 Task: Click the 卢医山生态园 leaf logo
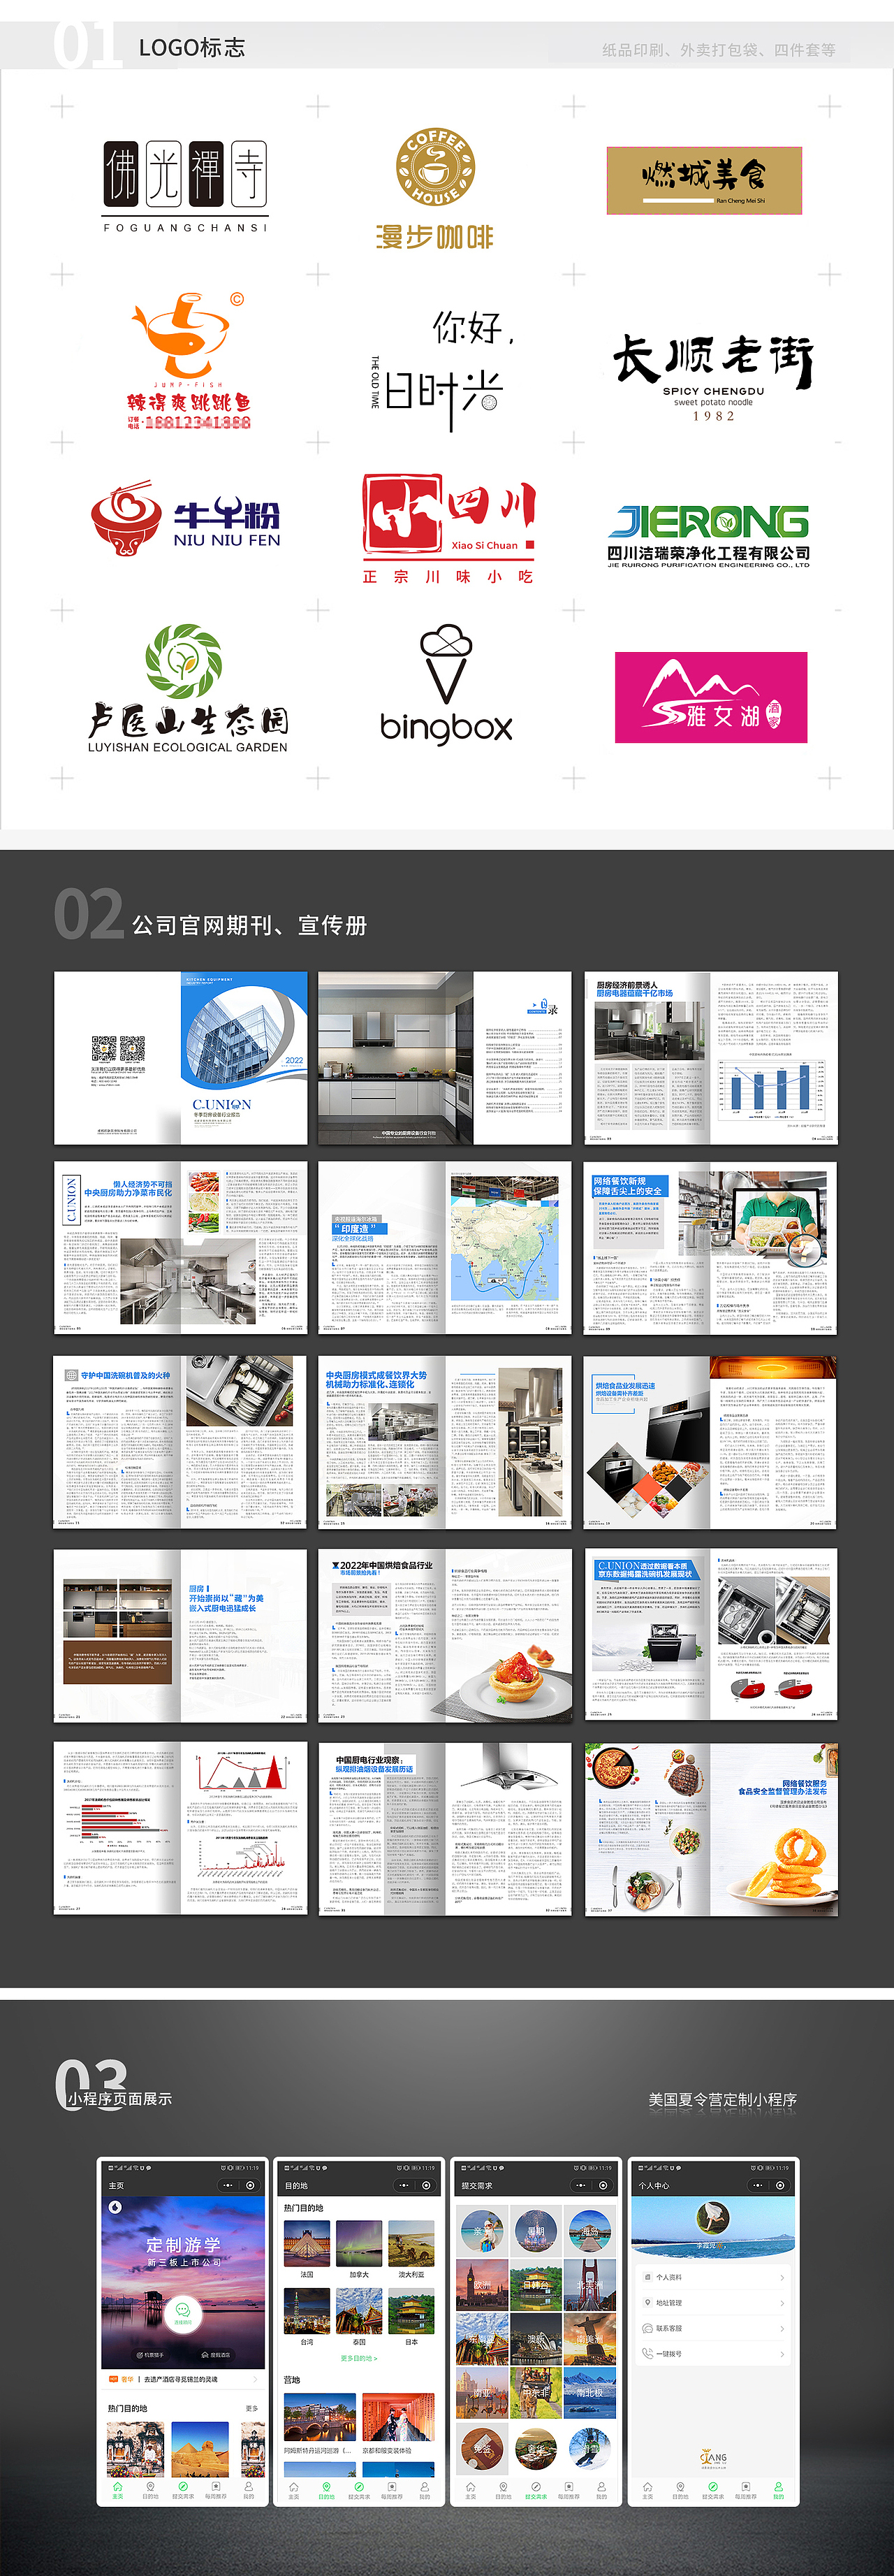point(188,689)
